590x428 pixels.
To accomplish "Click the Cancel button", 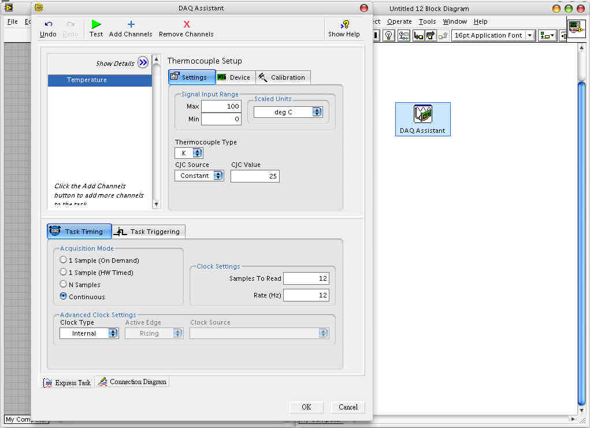I will coord(348,407).
